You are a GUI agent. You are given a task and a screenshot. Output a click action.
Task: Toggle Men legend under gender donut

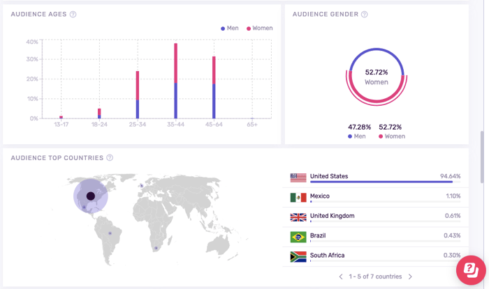point(357,136)
